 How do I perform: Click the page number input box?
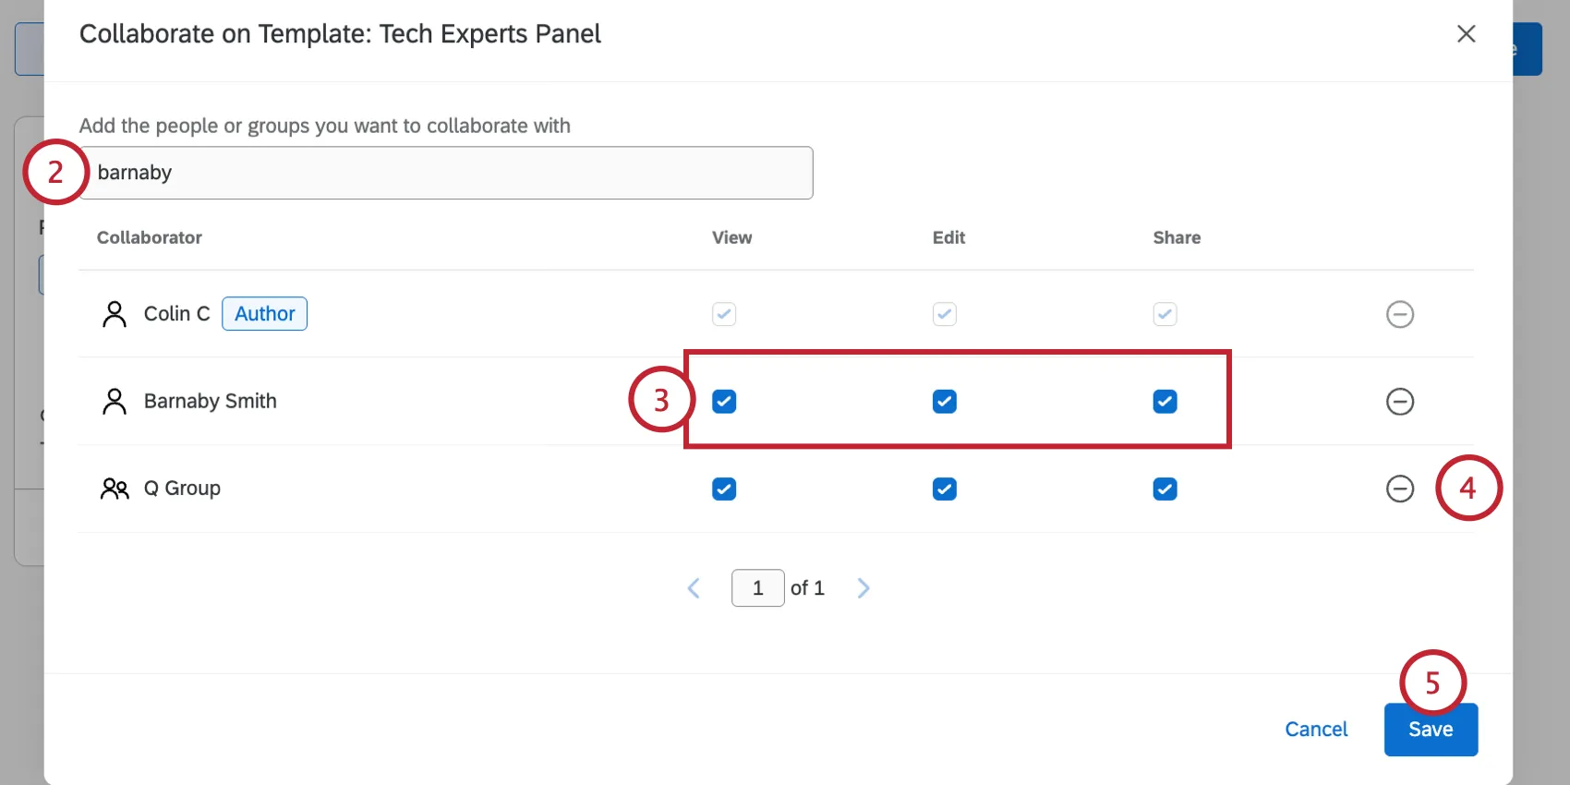tap(757, 588)
